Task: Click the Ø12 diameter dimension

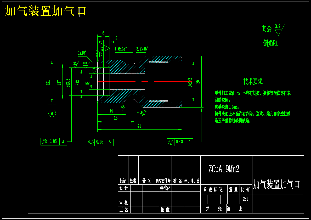Action: point(77,83)
